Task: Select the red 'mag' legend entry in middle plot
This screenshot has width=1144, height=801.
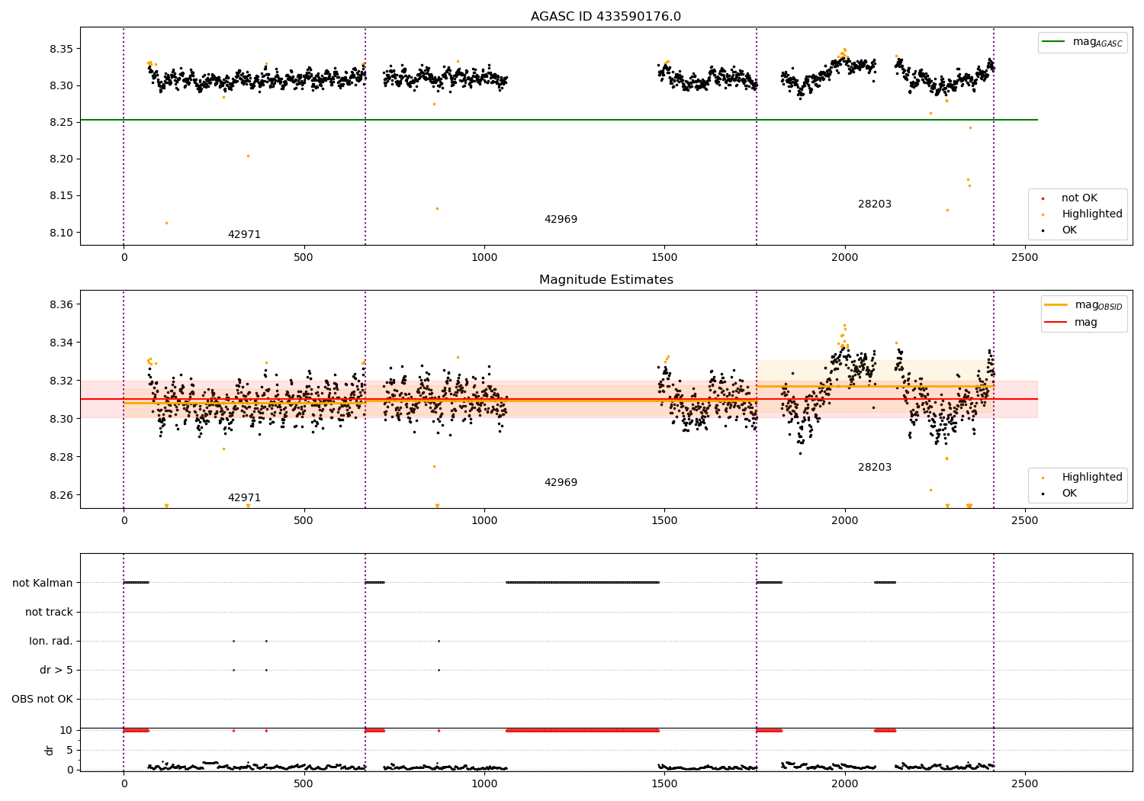Action: pyautogui.click(x=1072, y=322)
